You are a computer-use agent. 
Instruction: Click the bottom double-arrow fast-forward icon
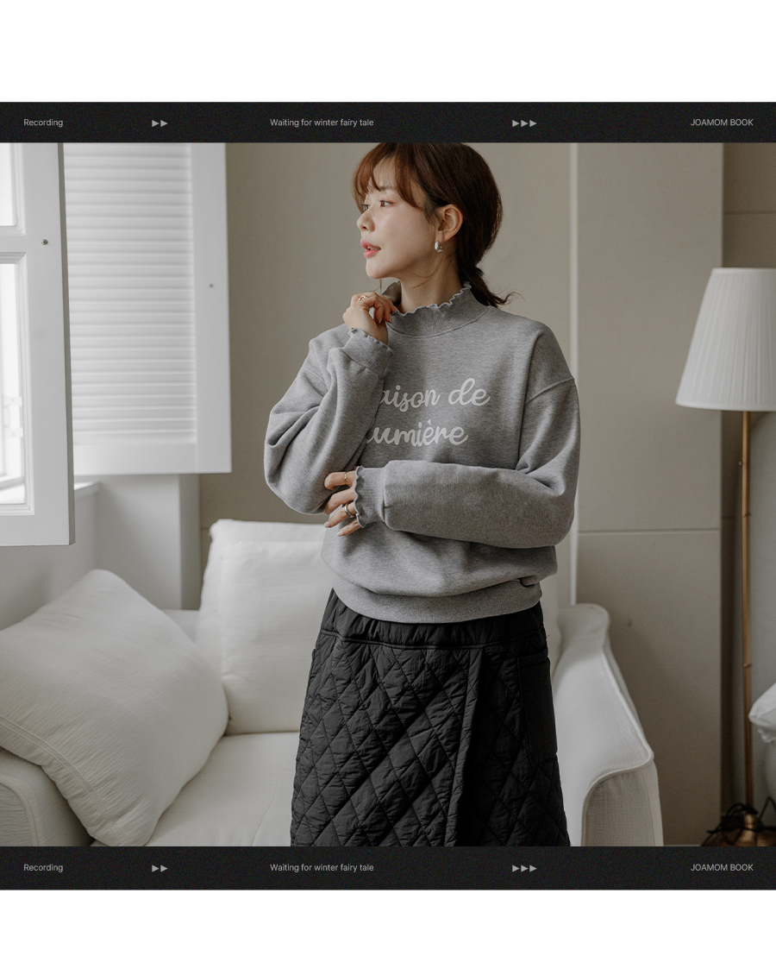pos(160,868)
